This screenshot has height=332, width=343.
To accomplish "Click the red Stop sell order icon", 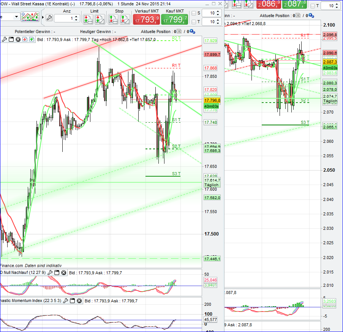I will 113,19.
